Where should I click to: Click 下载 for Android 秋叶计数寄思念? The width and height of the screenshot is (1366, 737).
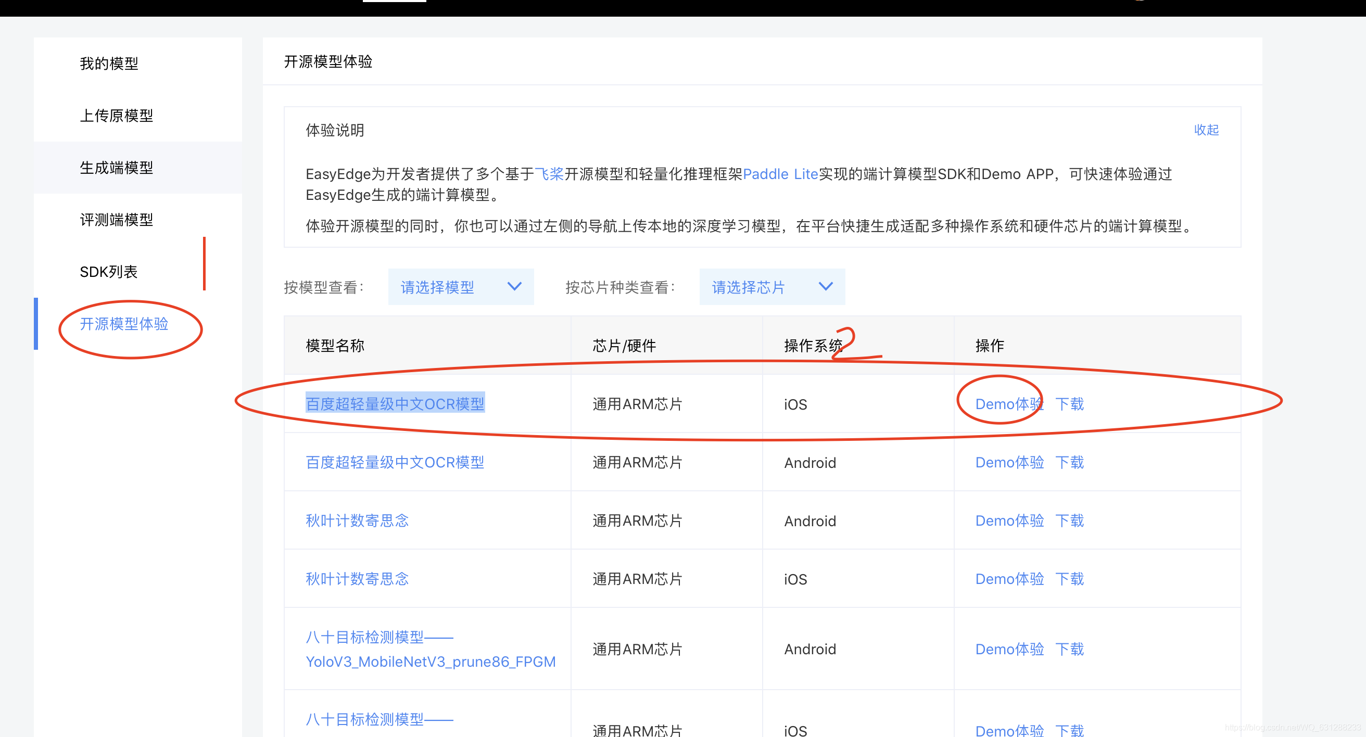(x=1069, y=520)
